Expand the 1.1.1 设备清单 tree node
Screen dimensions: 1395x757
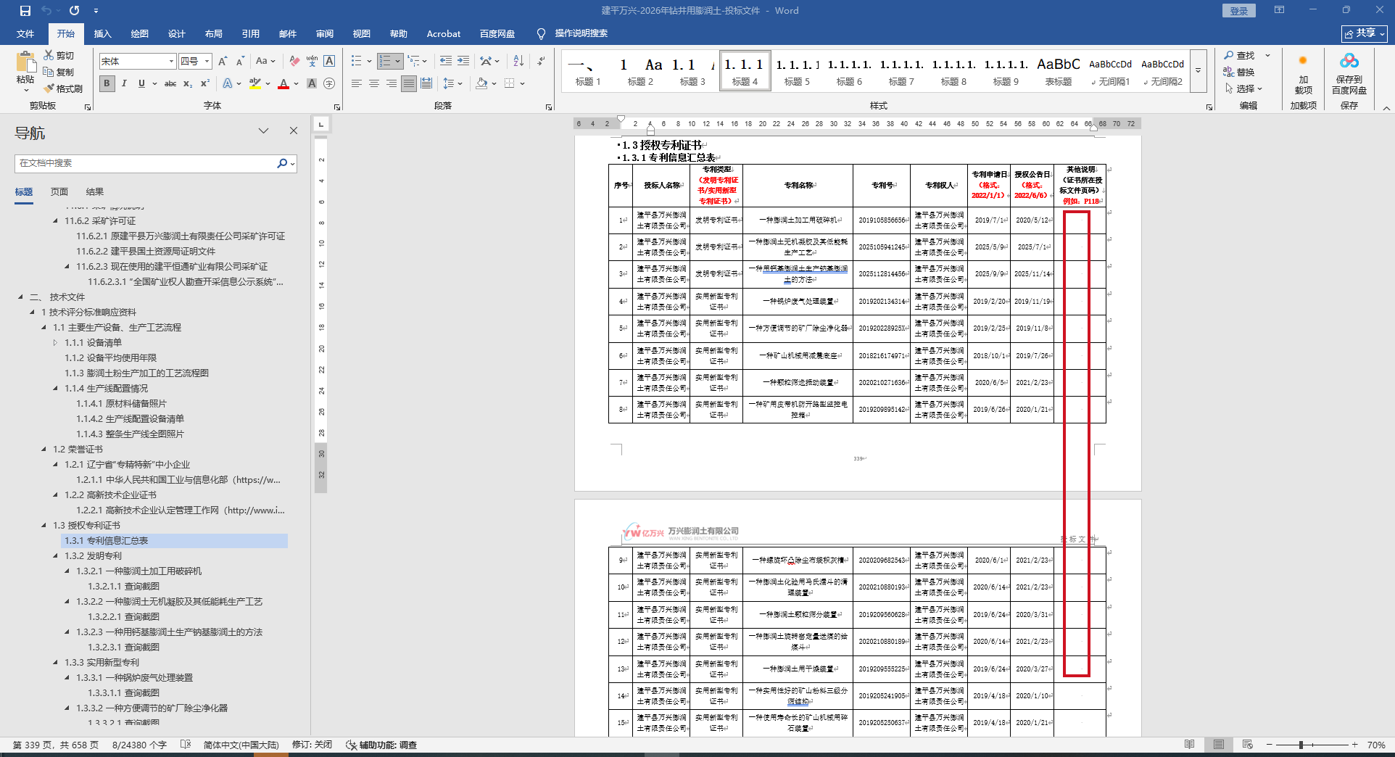55,343
